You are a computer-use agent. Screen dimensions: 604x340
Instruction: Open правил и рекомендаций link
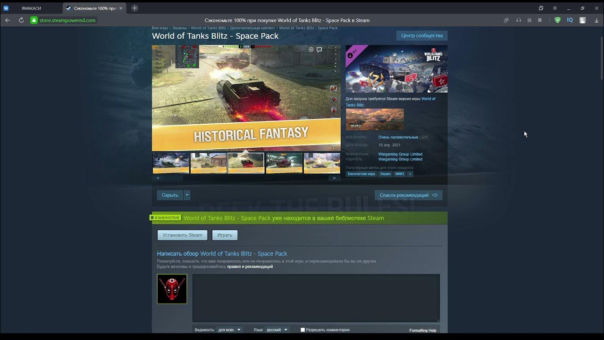[x=250, y=267]
